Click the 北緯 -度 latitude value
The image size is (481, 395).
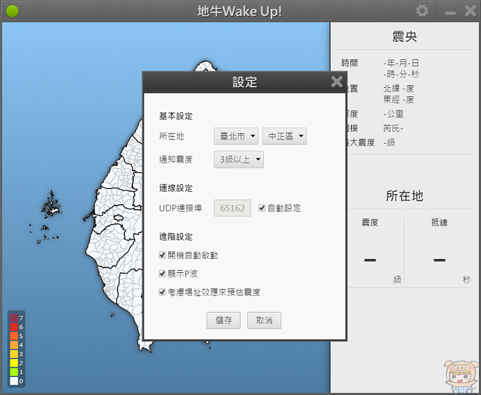(399, 89)
